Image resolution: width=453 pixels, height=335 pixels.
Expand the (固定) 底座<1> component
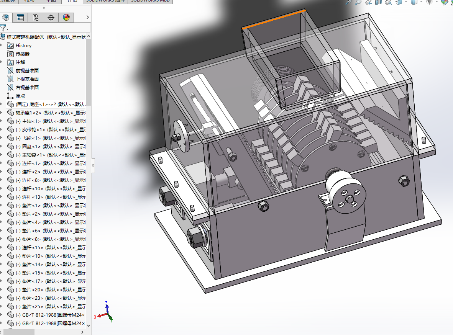coord(2,104)
